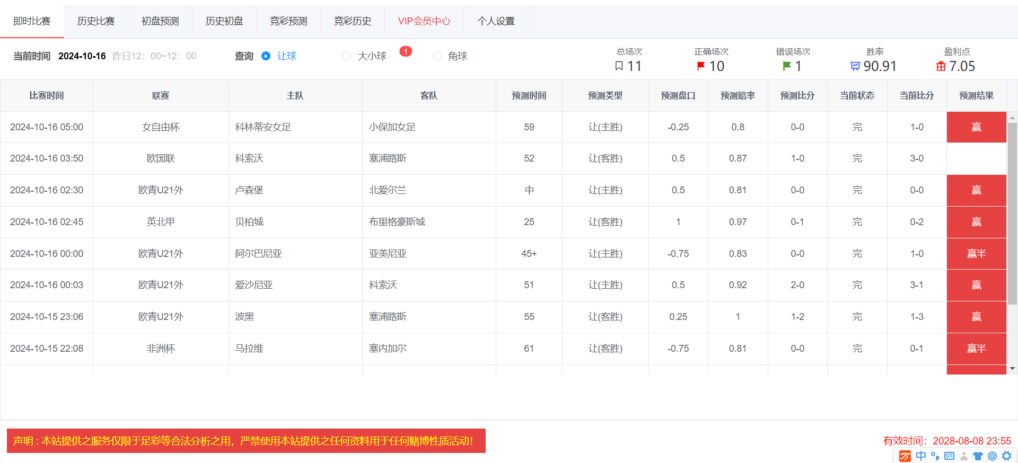
Task: Go to the 竞彩历史 tab
Action: point(353,21)
